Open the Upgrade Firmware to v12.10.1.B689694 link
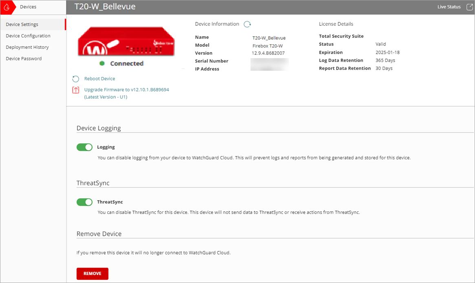Viewport: 475px width, 283px height. pos(126,89)
